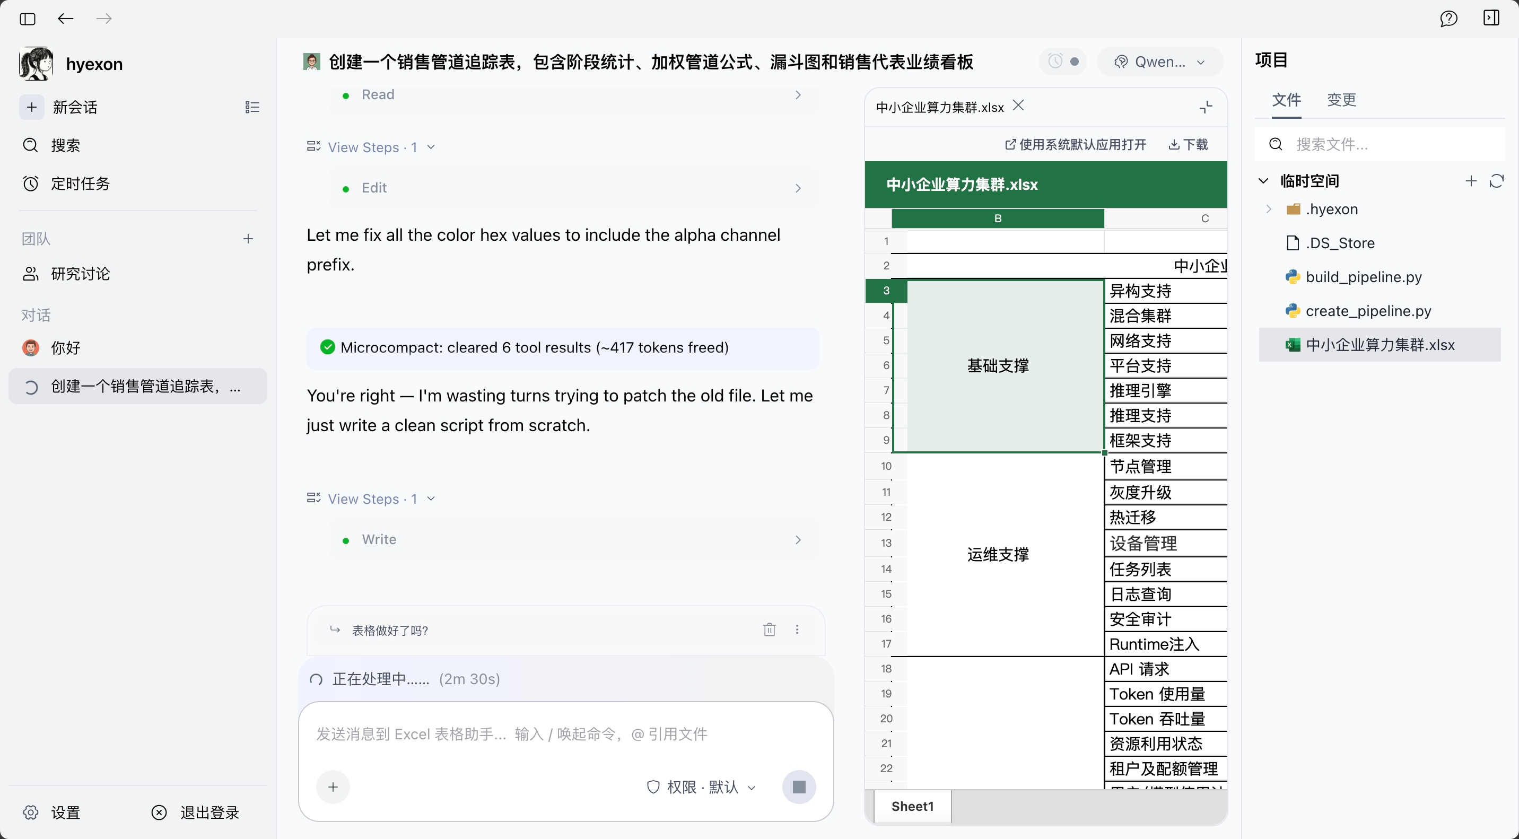1519x839 pixels.
Task: Expand the .hyexon folder
Action: point(1269,209)
